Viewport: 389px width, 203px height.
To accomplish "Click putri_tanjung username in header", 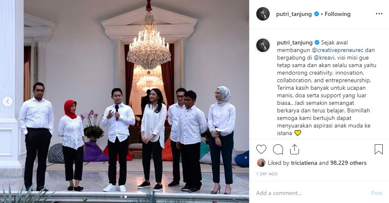I will point(294,14).
